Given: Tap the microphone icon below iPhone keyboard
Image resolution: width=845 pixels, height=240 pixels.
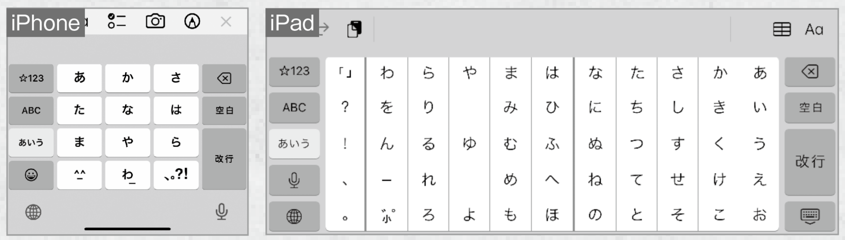Looking at the screenshot, I should [x=222, y=212].
